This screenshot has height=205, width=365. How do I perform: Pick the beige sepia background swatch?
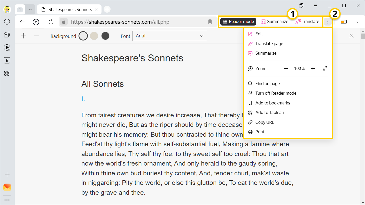94,36
